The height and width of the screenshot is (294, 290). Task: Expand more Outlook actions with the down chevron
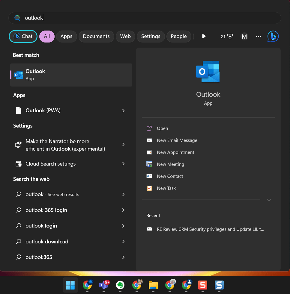(x=269, y=200)
